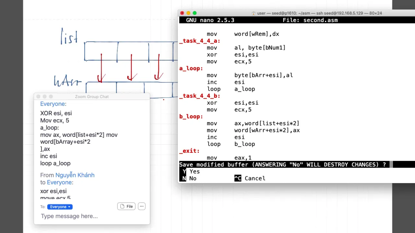
Task: Click the word[wRem],dx operand text
Action: (257, 34)
